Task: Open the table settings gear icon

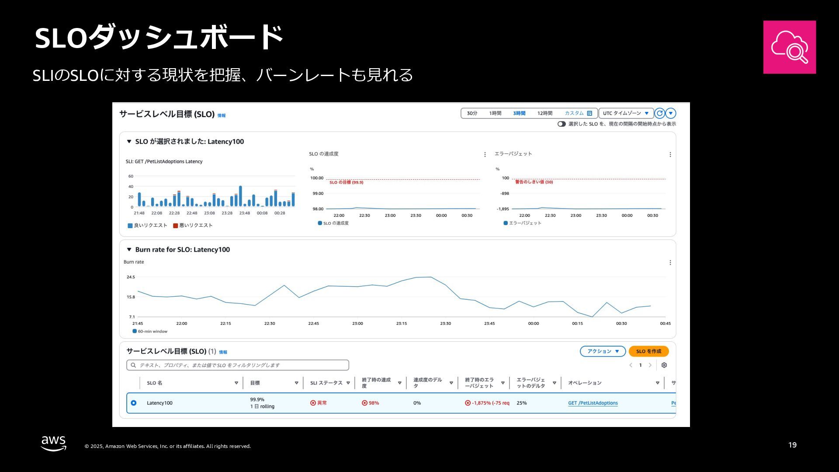Action: click(x=664, y=365)
